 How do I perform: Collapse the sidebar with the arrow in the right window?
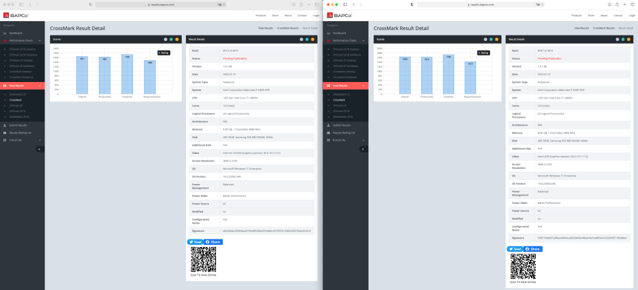(364, 149)
